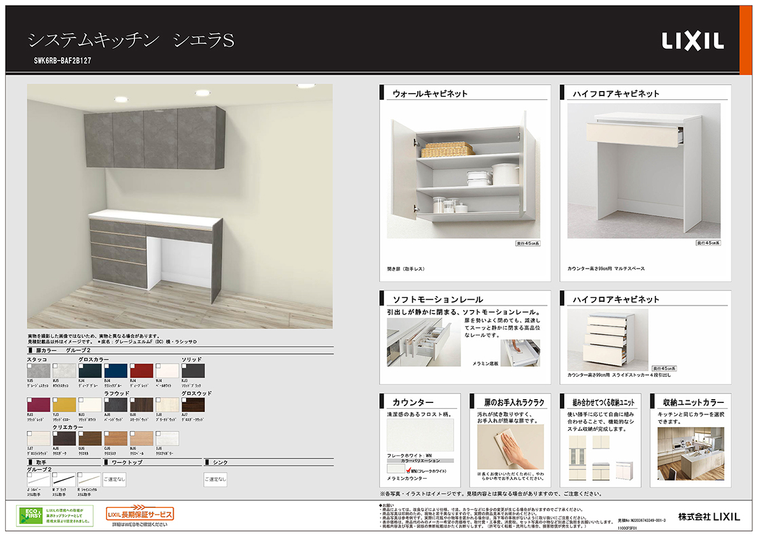Image resolution: width=758 pixels, height=536 pixels.
Task: Open the storage unit combination illustration
Action: click(601, 458)
